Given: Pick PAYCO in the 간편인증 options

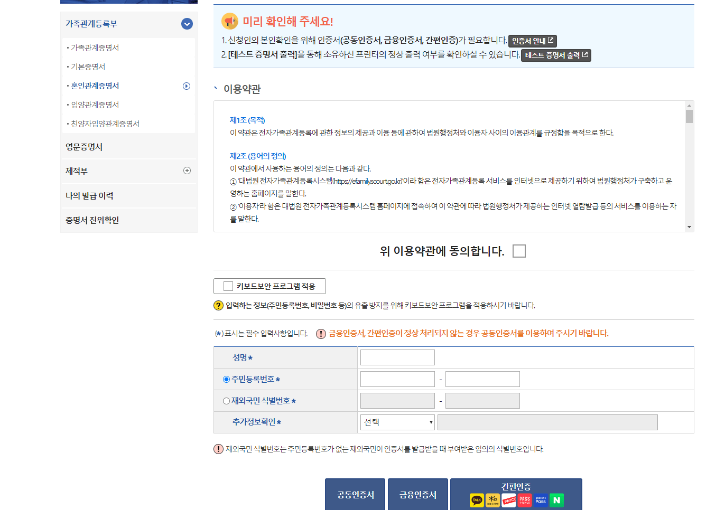Looking at the screenshot, I should (509, 500).
